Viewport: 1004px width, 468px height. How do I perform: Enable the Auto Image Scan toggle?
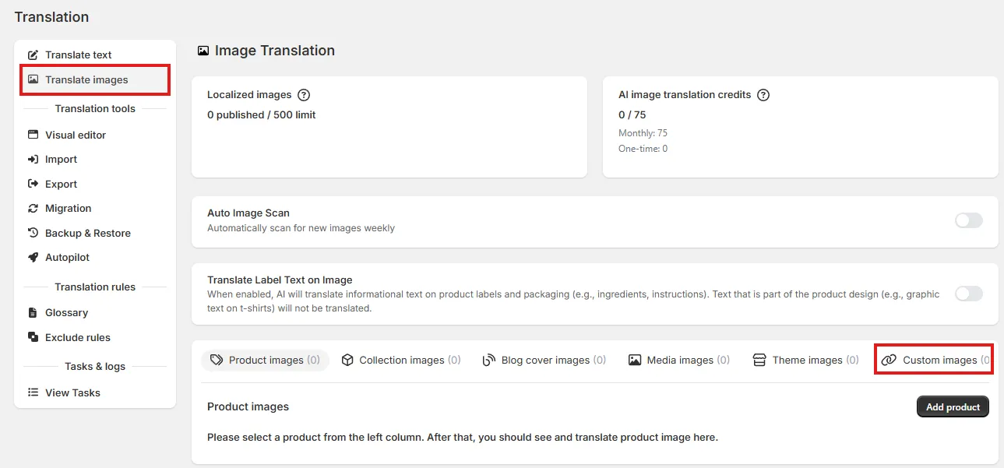point(969,220)
